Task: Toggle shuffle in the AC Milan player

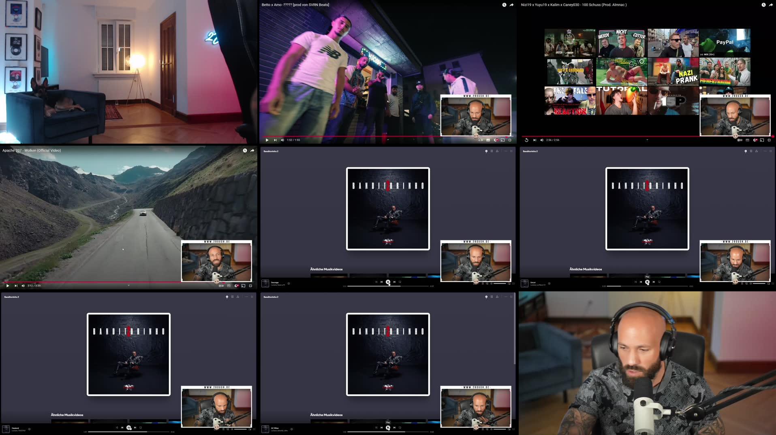Action: pos(376,428)
